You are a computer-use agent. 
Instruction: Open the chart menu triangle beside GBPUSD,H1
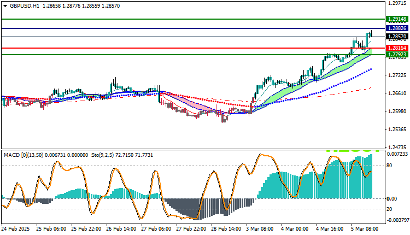(x=5, y=6)
